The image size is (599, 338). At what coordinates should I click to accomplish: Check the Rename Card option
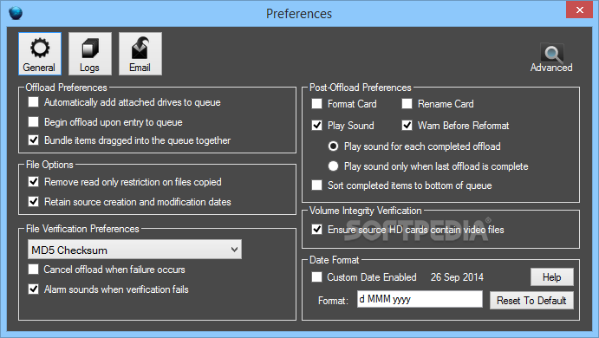tap(407, 103)
